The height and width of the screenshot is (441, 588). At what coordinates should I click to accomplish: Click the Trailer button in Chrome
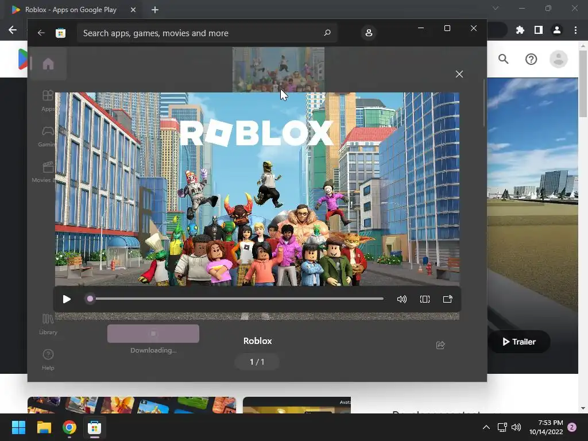pyautogui.click(x=519, y=342)
